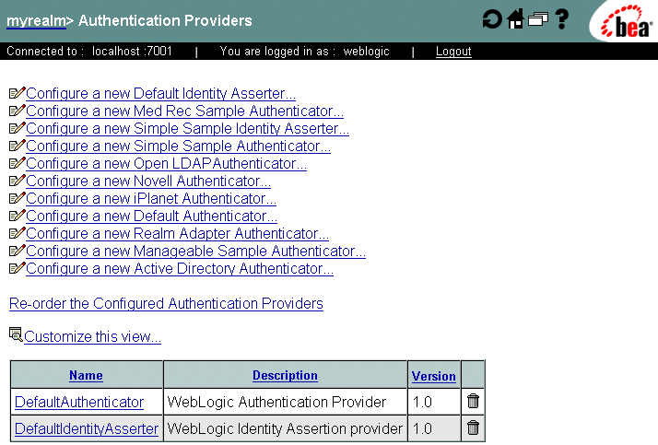
Task: Configure a new iPlanet Authenticator
Action: [151, 199]
